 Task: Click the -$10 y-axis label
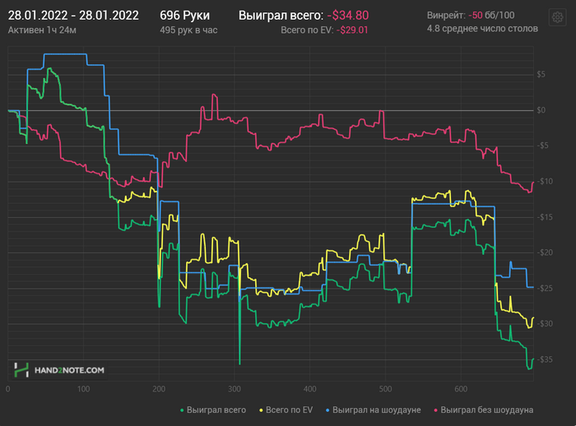point(545,182)
